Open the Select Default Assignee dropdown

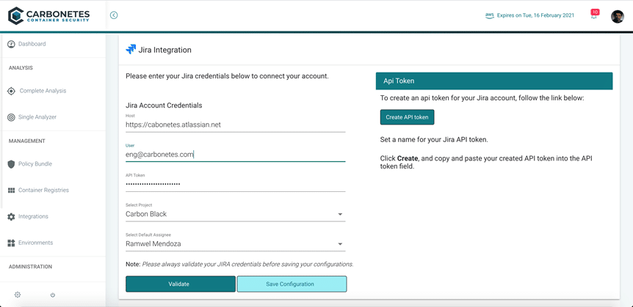pos(236,244)
